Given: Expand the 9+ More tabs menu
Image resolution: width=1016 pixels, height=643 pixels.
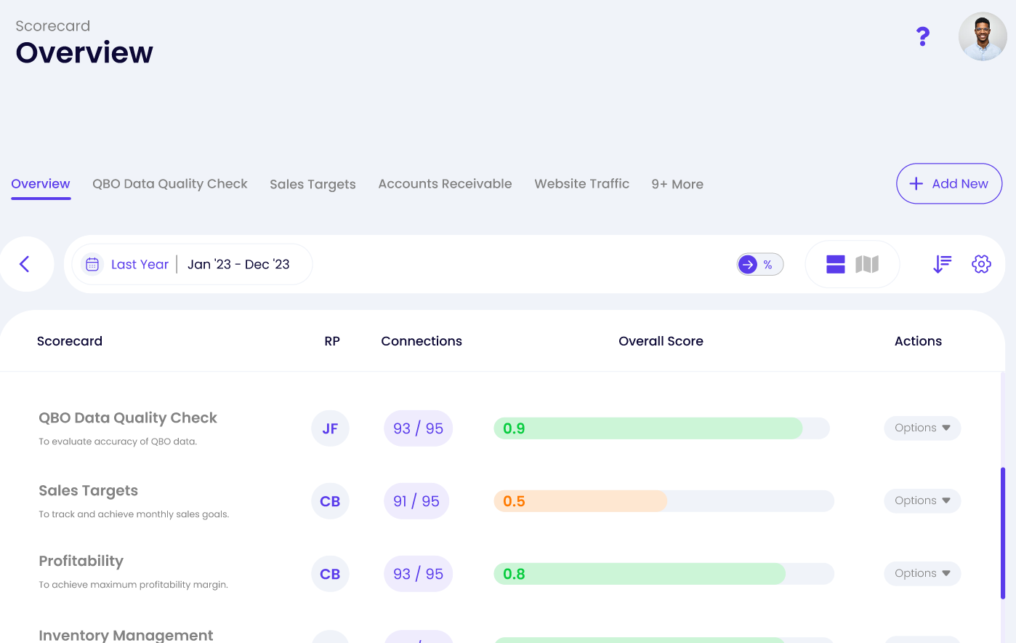Looking at the screenshot, I should (x=677, y=185).
